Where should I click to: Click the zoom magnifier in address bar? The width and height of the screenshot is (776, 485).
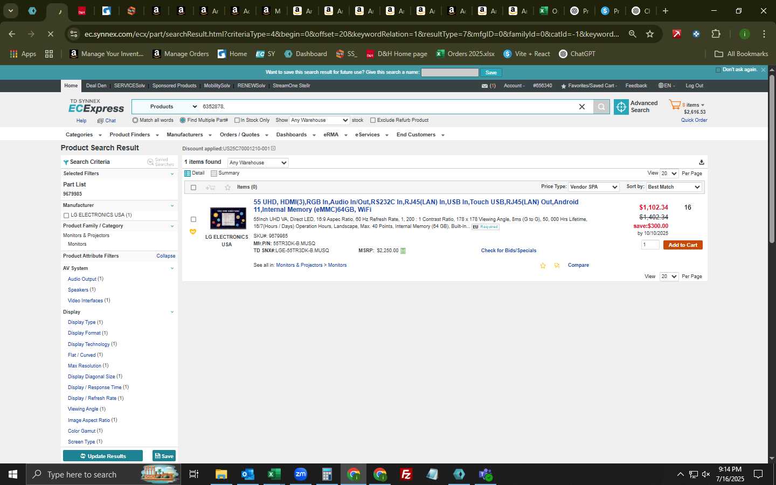632,34
